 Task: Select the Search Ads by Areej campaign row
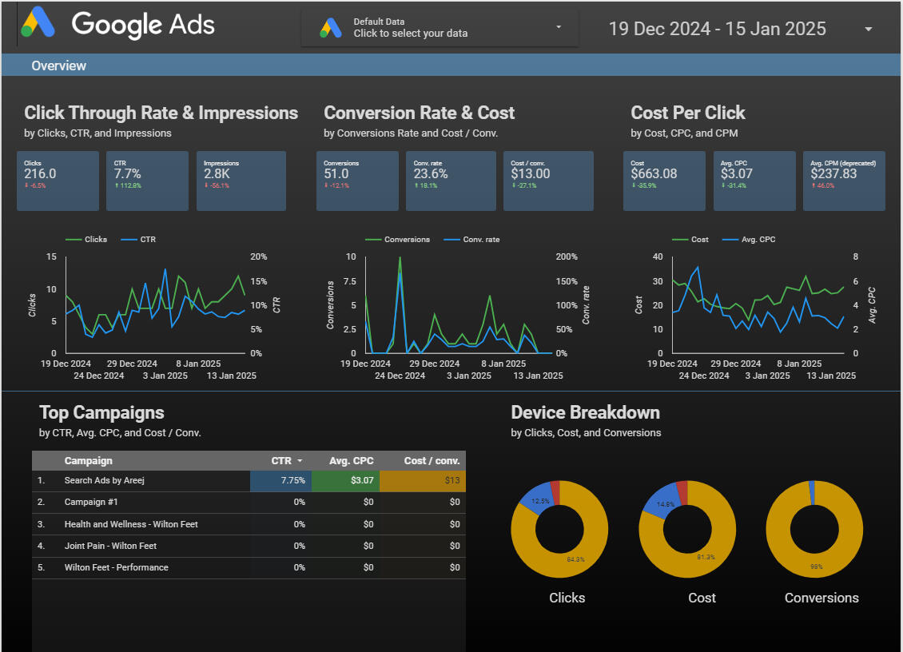249,481
